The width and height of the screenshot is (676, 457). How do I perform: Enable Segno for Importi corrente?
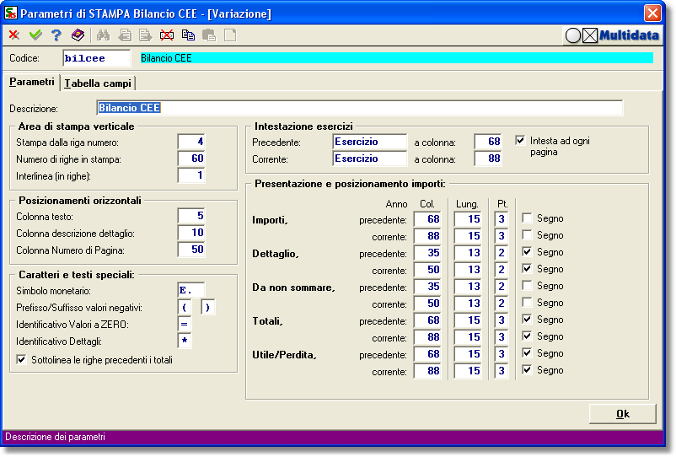tap(527, 235)
